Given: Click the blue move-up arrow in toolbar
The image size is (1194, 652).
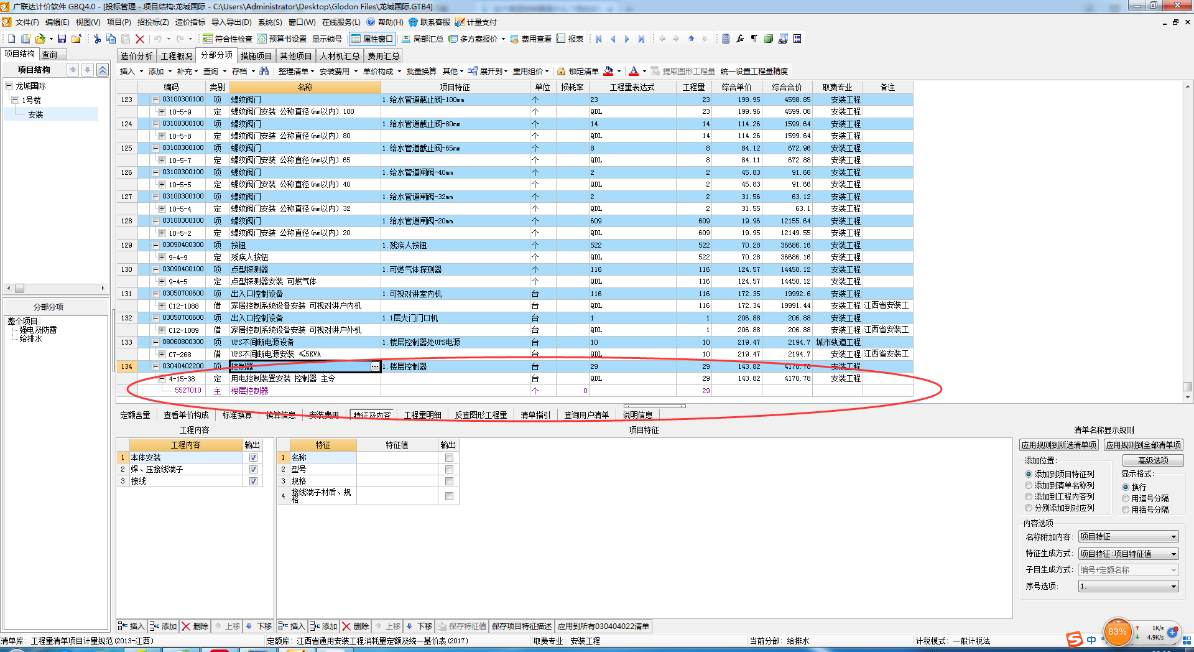Looking at the screenshot, I should coord(691,39).
